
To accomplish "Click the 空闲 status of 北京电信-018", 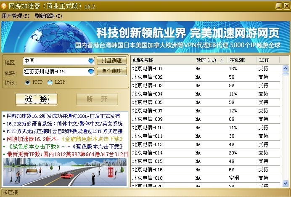I will click(x=234, y=178).
